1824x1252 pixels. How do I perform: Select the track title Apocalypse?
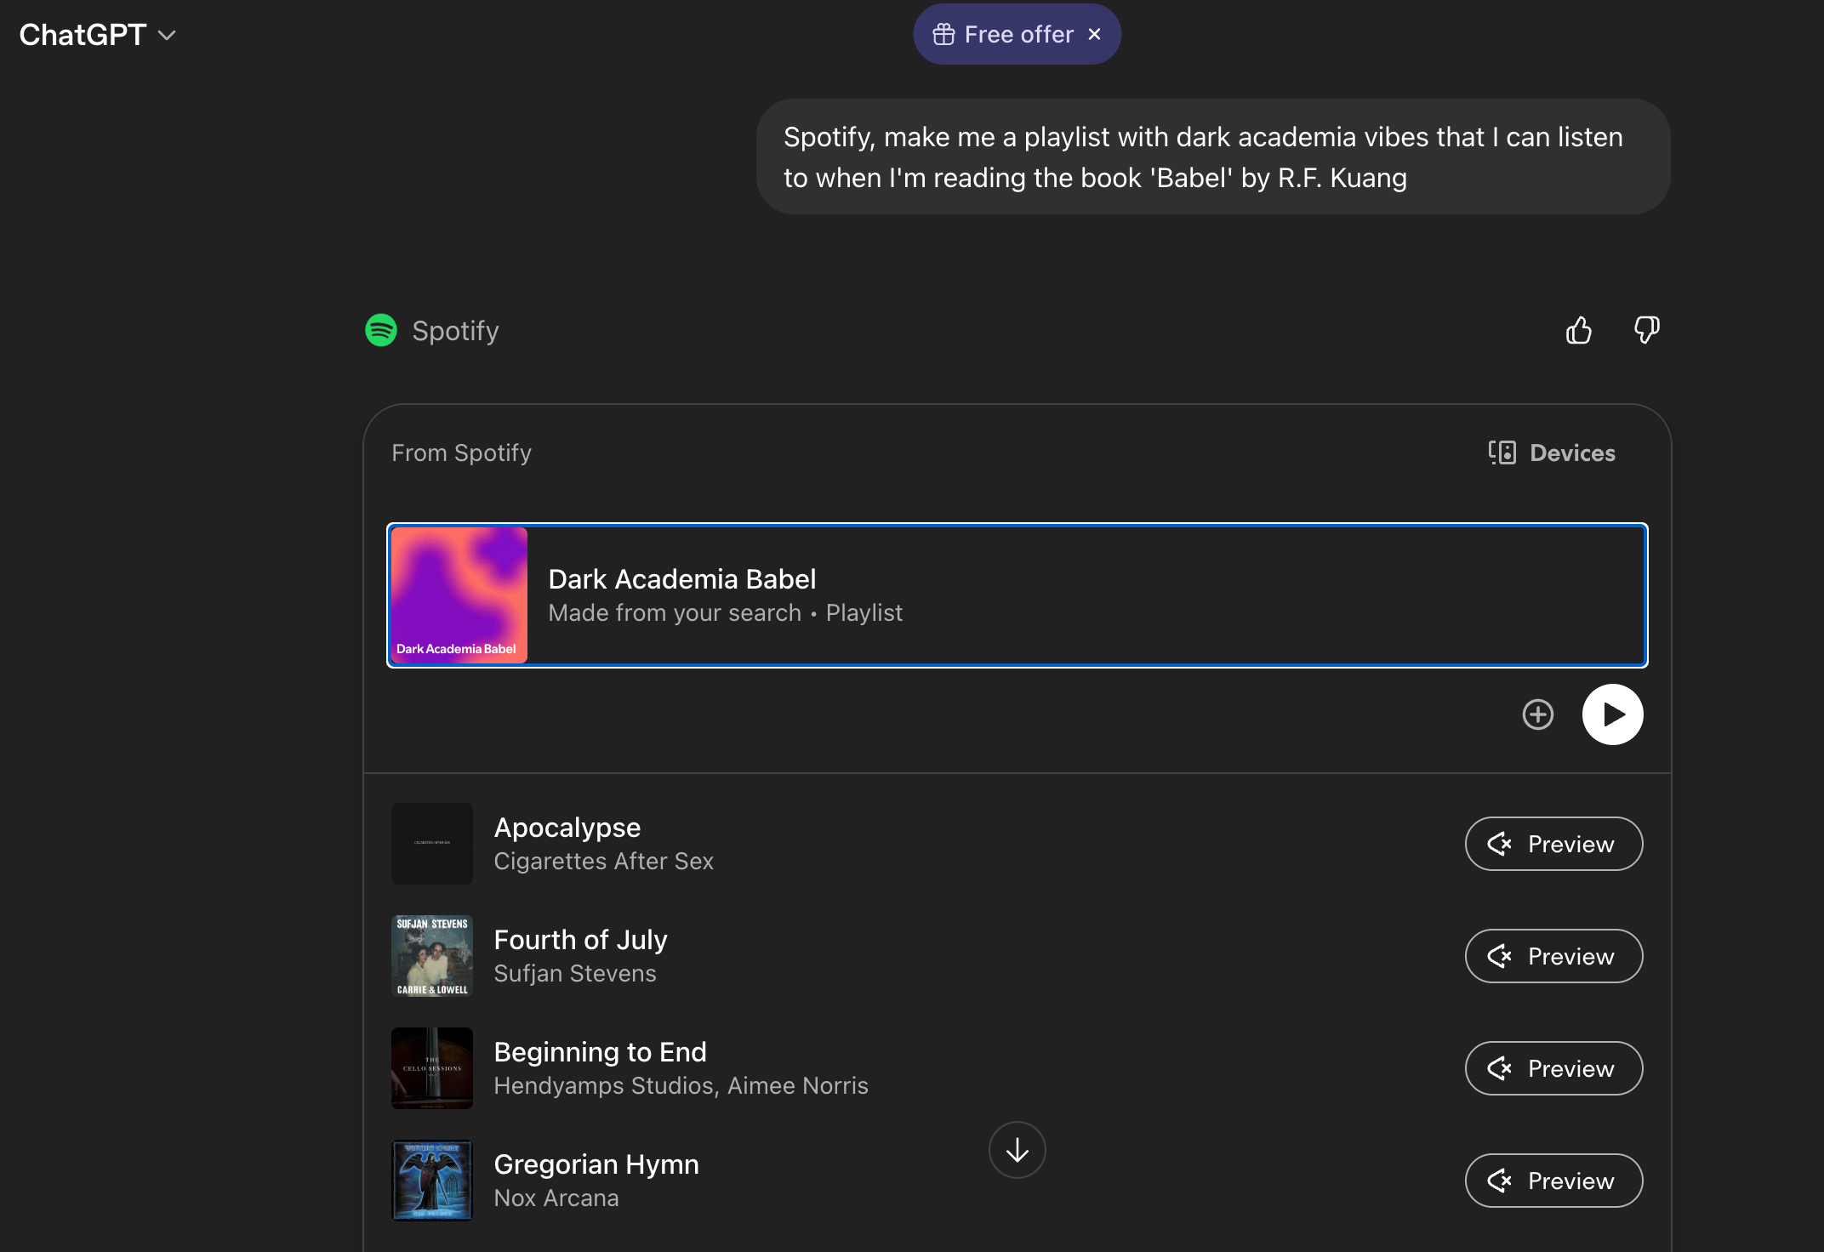567,828
